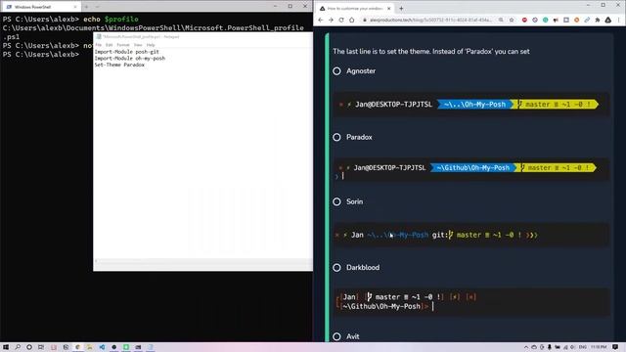Open Notepad Help menu

click(151, 45)
